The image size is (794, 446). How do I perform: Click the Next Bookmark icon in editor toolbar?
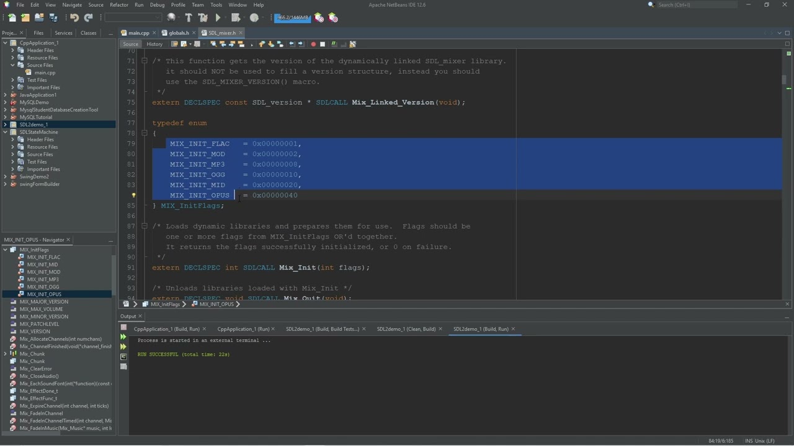(x=271, y=44)
